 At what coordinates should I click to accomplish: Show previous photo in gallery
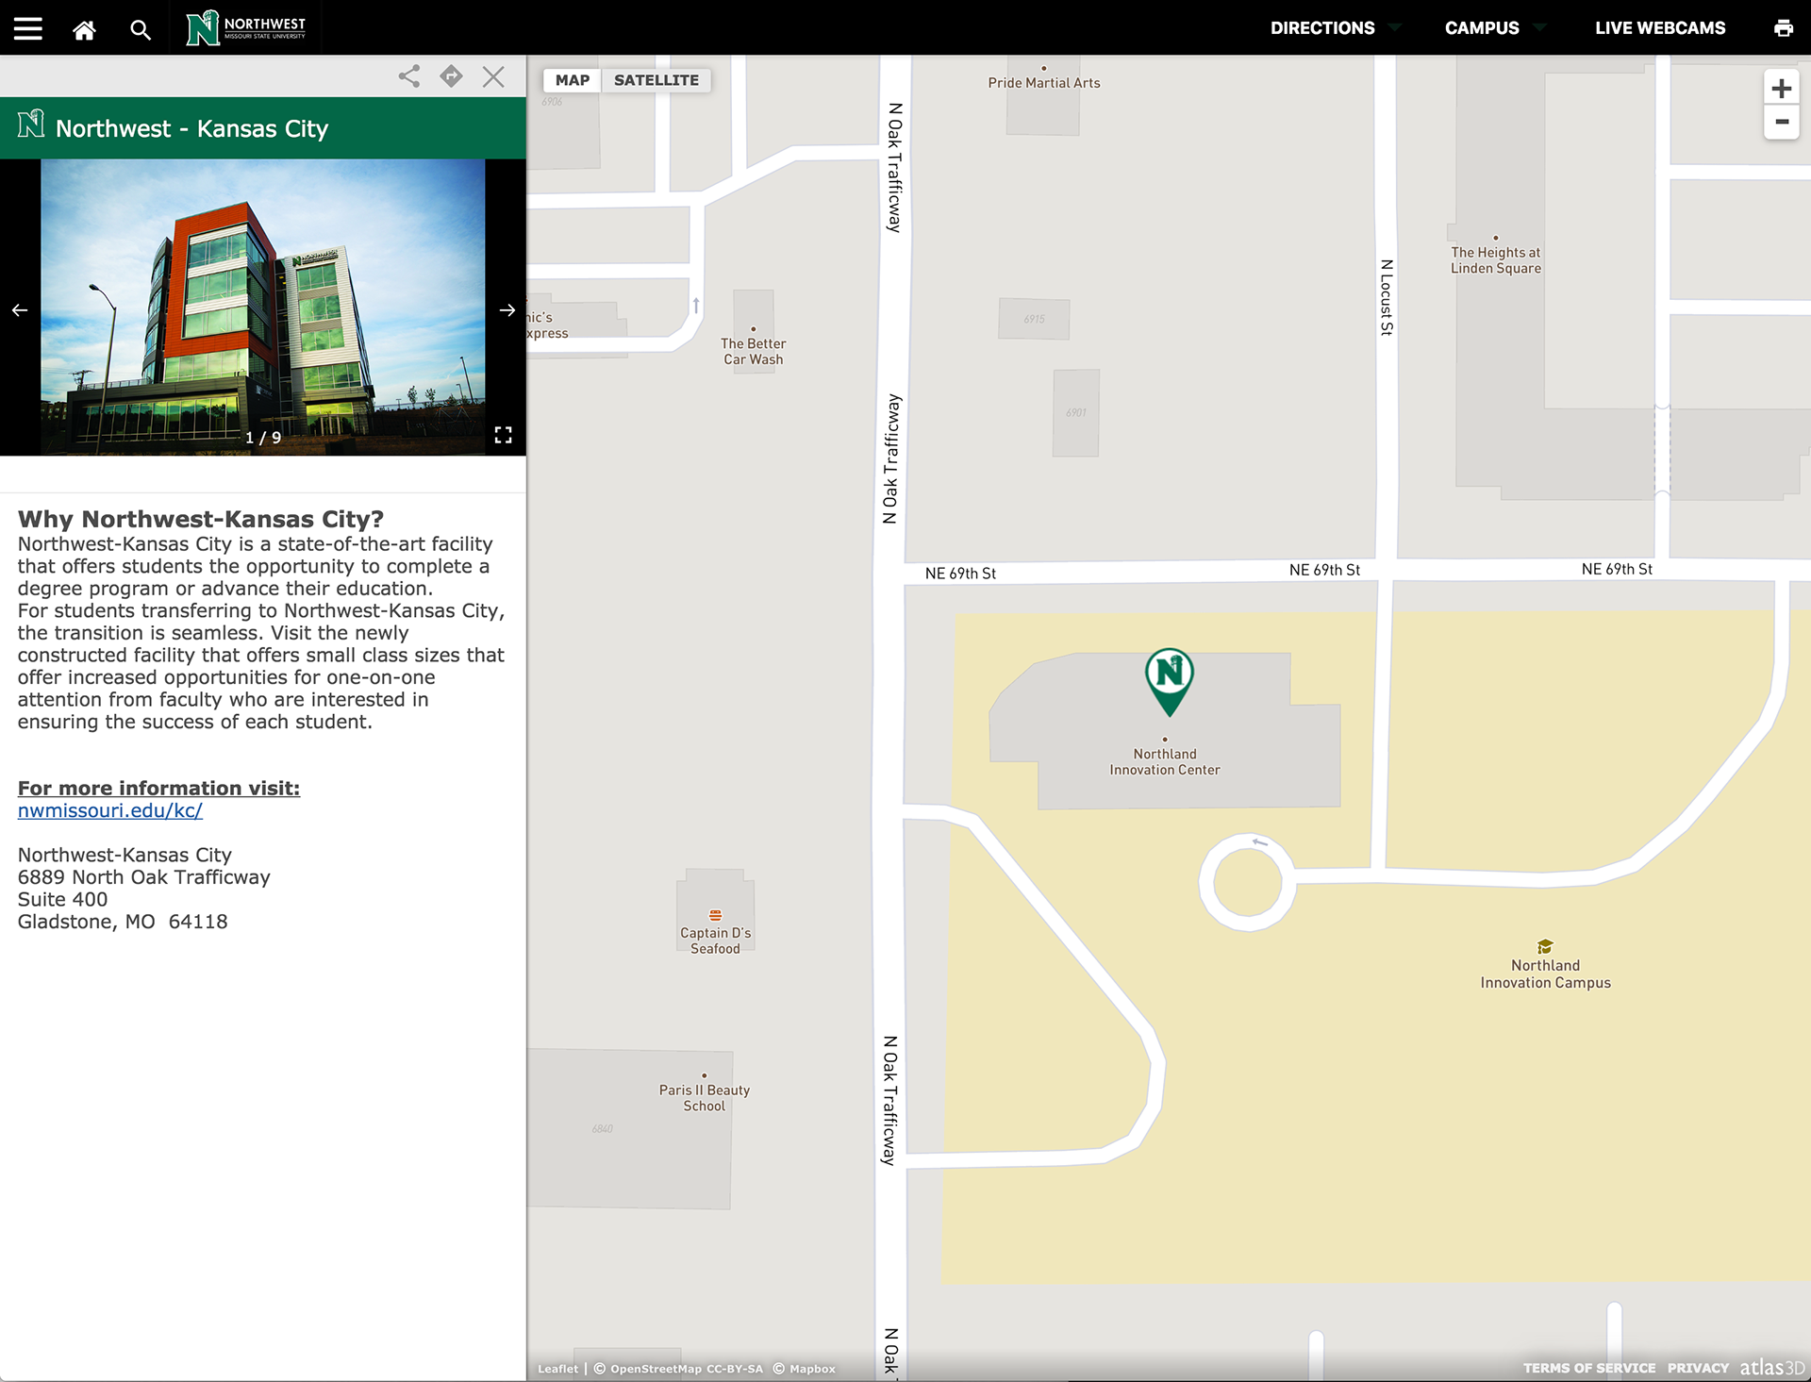20,309
